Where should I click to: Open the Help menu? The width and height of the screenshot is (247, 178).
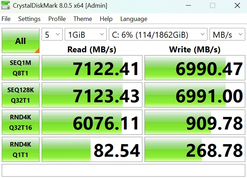tap(106, 19)
